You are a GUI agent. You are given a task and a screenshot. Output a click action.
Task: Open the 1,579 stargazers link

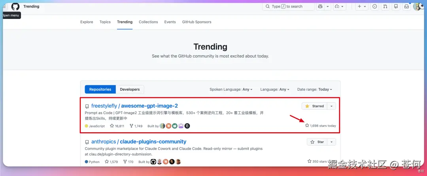coord(111,162)
